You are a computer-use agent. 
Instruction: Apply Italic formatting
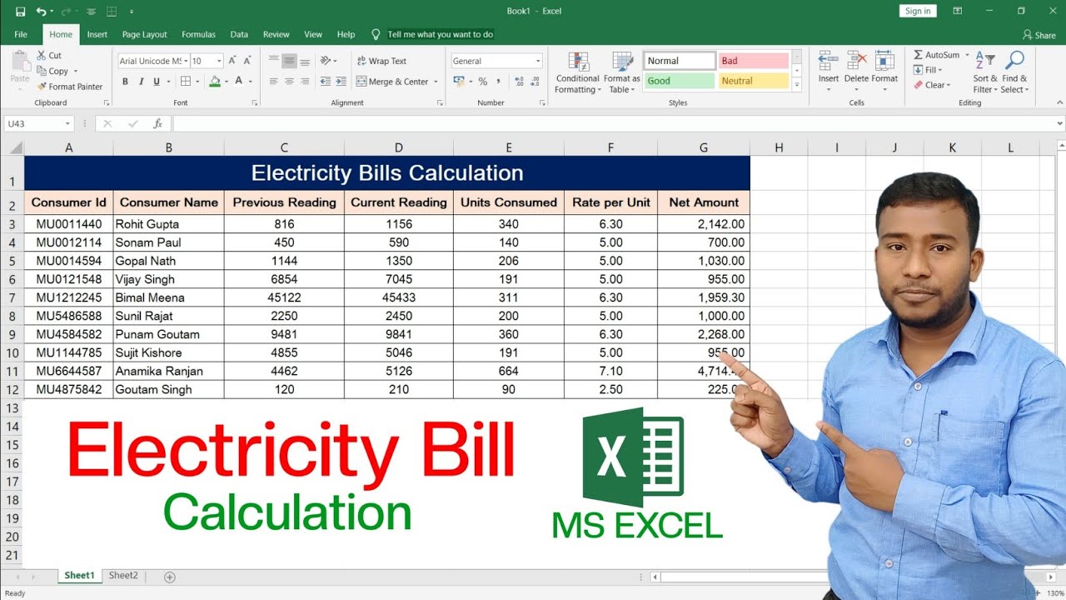click(x=141, y=82)
